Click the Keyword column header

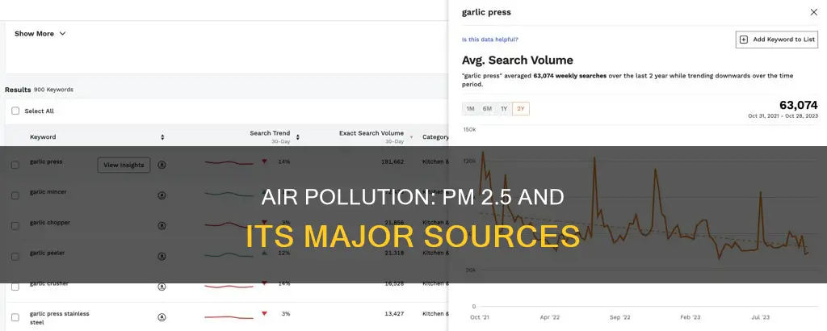point(43,137)
